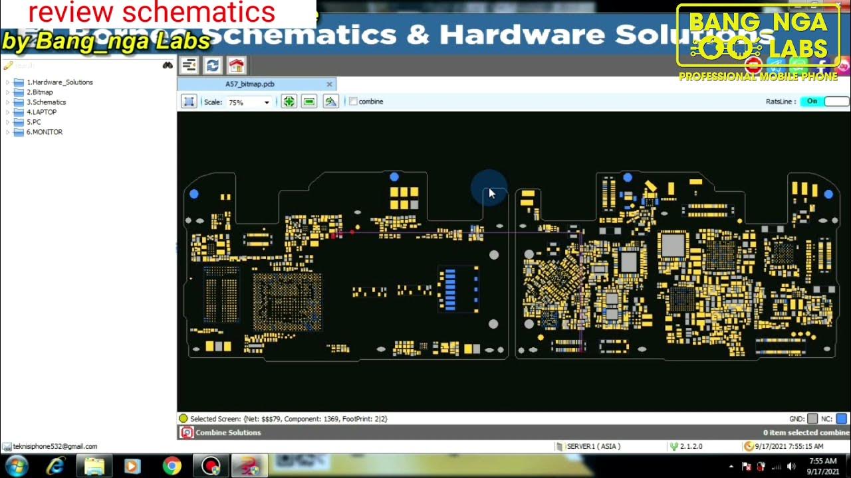Screen dimensions: 851x478
Task: Open media player taskbar icon
Action: point(133,466)
